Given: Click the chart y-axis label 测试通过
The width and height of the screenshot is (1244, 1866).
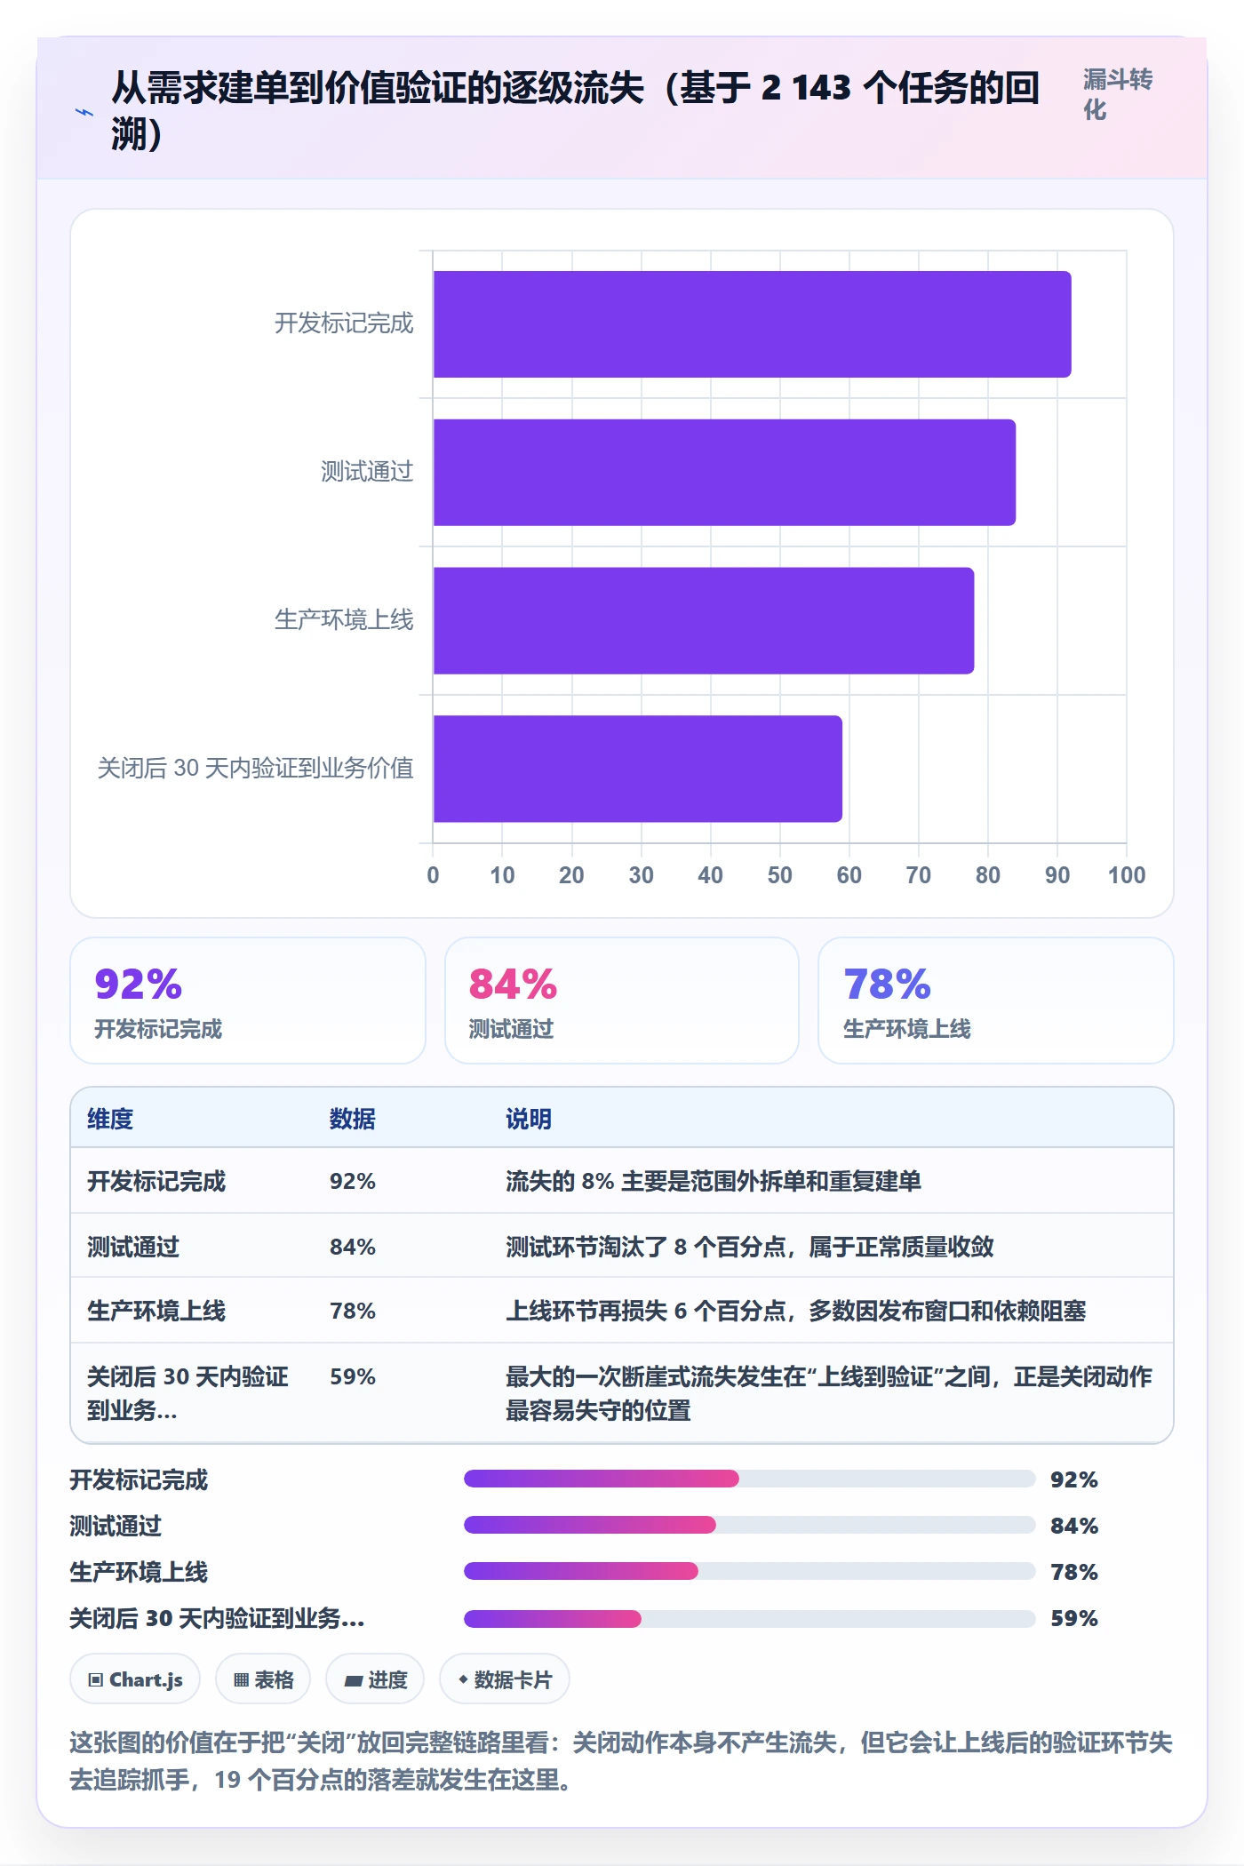Looking at the screenshot, I should point(367,471).
